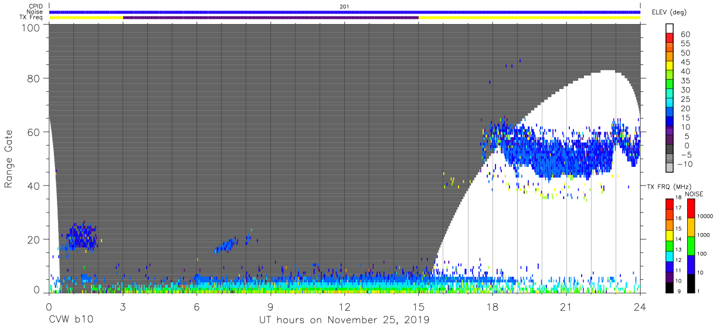
Task: Click the y-axis tick label 100
Action: tap(32, 28)
